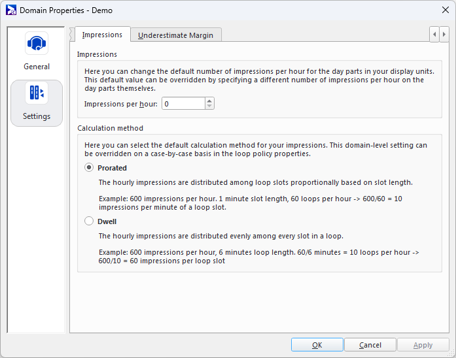Click the Dwell option label text
Screen dimensions: 456x358
(107, 221)
